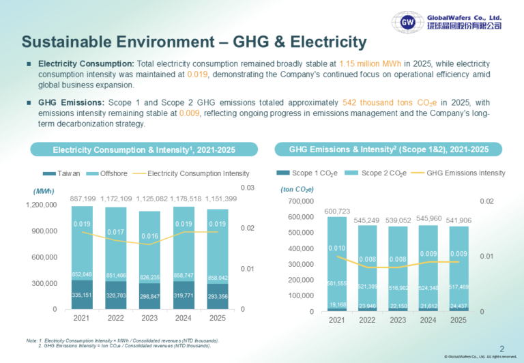Image resolution: width=524 pixels, height=363 pixels.
Task: Click the GHG Emissions Intensity legend line
Action: 418,173
